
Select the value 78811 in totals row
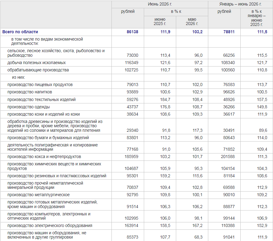pos(229,32)
